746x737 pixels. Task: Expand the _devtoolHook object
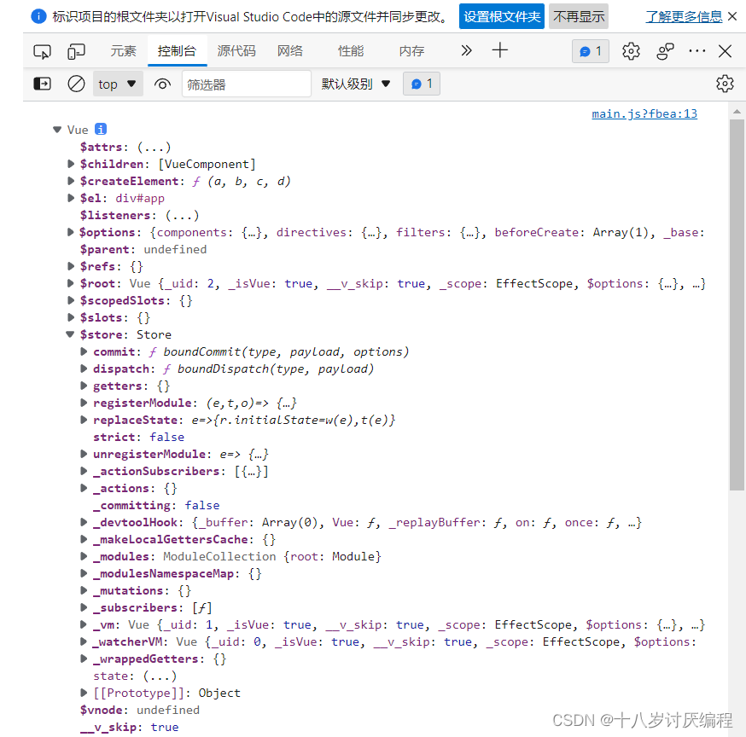[84, 523]
